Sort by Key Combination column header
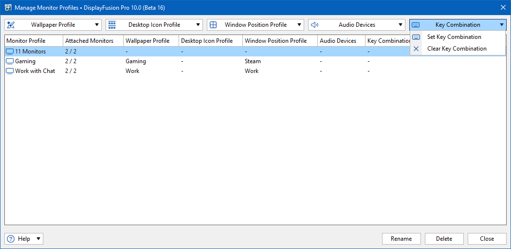The width and height of the screenshot is (511, 249). [388, 41]
